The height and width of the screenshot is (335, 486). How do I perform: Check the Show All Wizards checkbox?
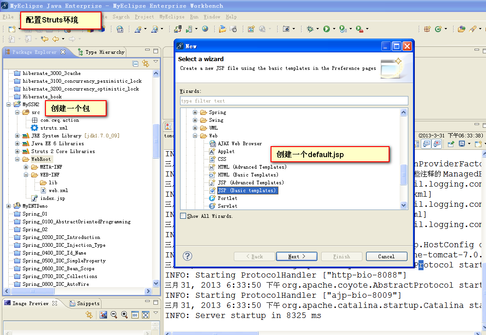(183, 216)
